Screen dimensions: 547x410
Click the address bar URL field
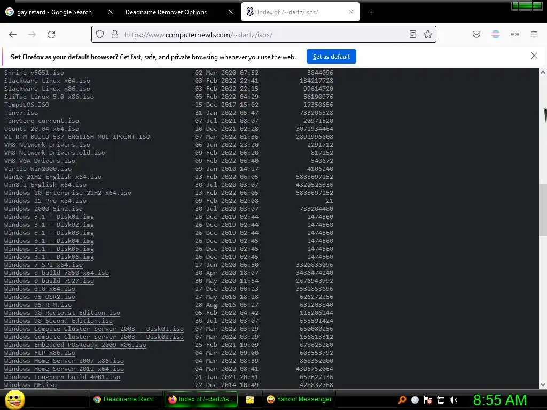(265, 35)
